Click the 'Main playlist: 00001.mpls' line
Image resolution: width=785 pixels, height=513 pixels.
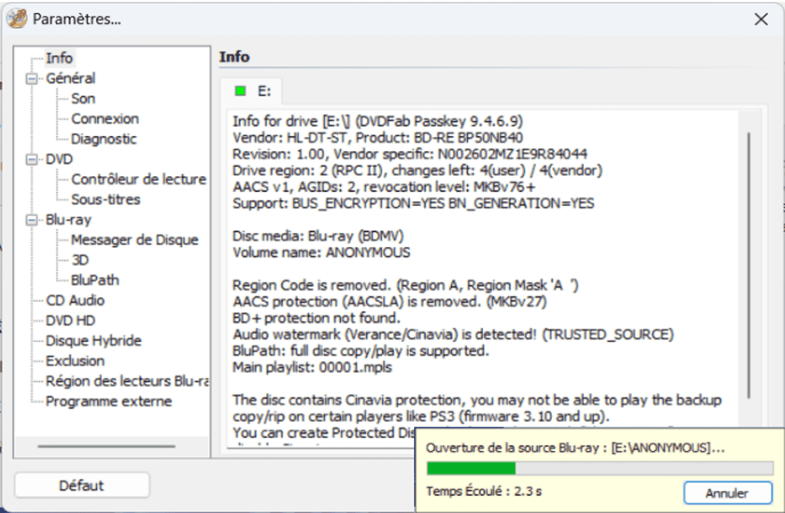(312, 367)
